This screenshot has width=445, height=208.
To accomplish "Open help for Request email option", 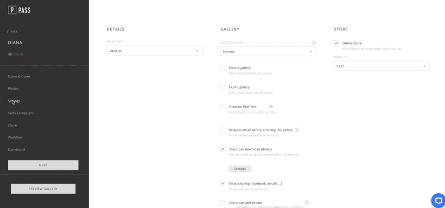I will [x=297, y=130].
